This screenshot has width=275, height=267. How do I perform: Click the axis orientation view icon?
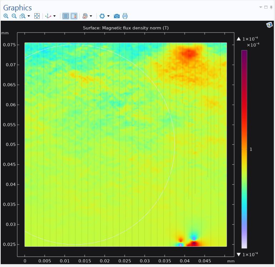coord(48,16)
